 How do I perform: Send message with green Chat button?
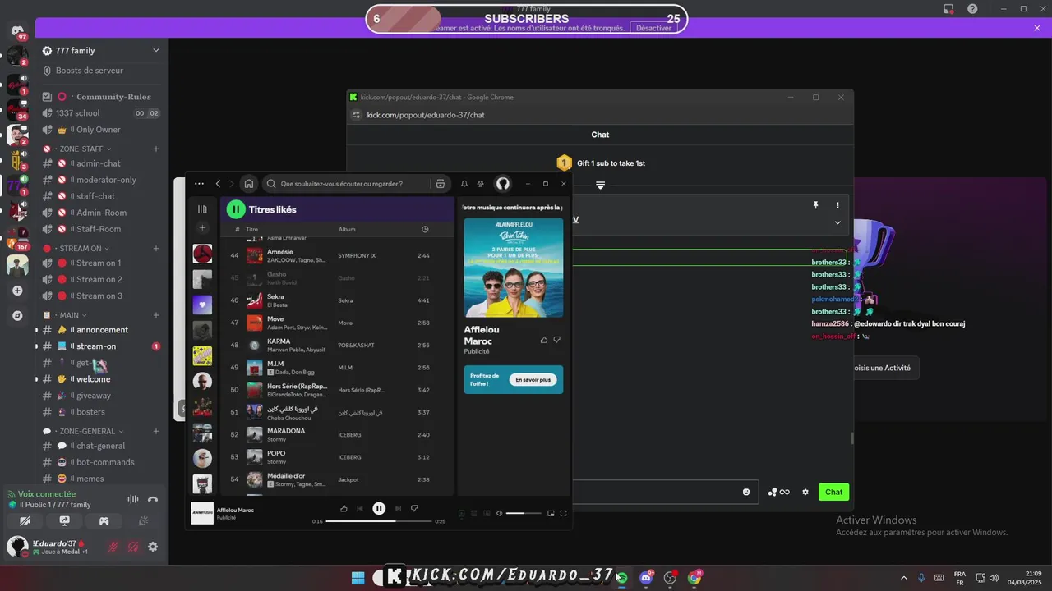[x=833, y=492]
